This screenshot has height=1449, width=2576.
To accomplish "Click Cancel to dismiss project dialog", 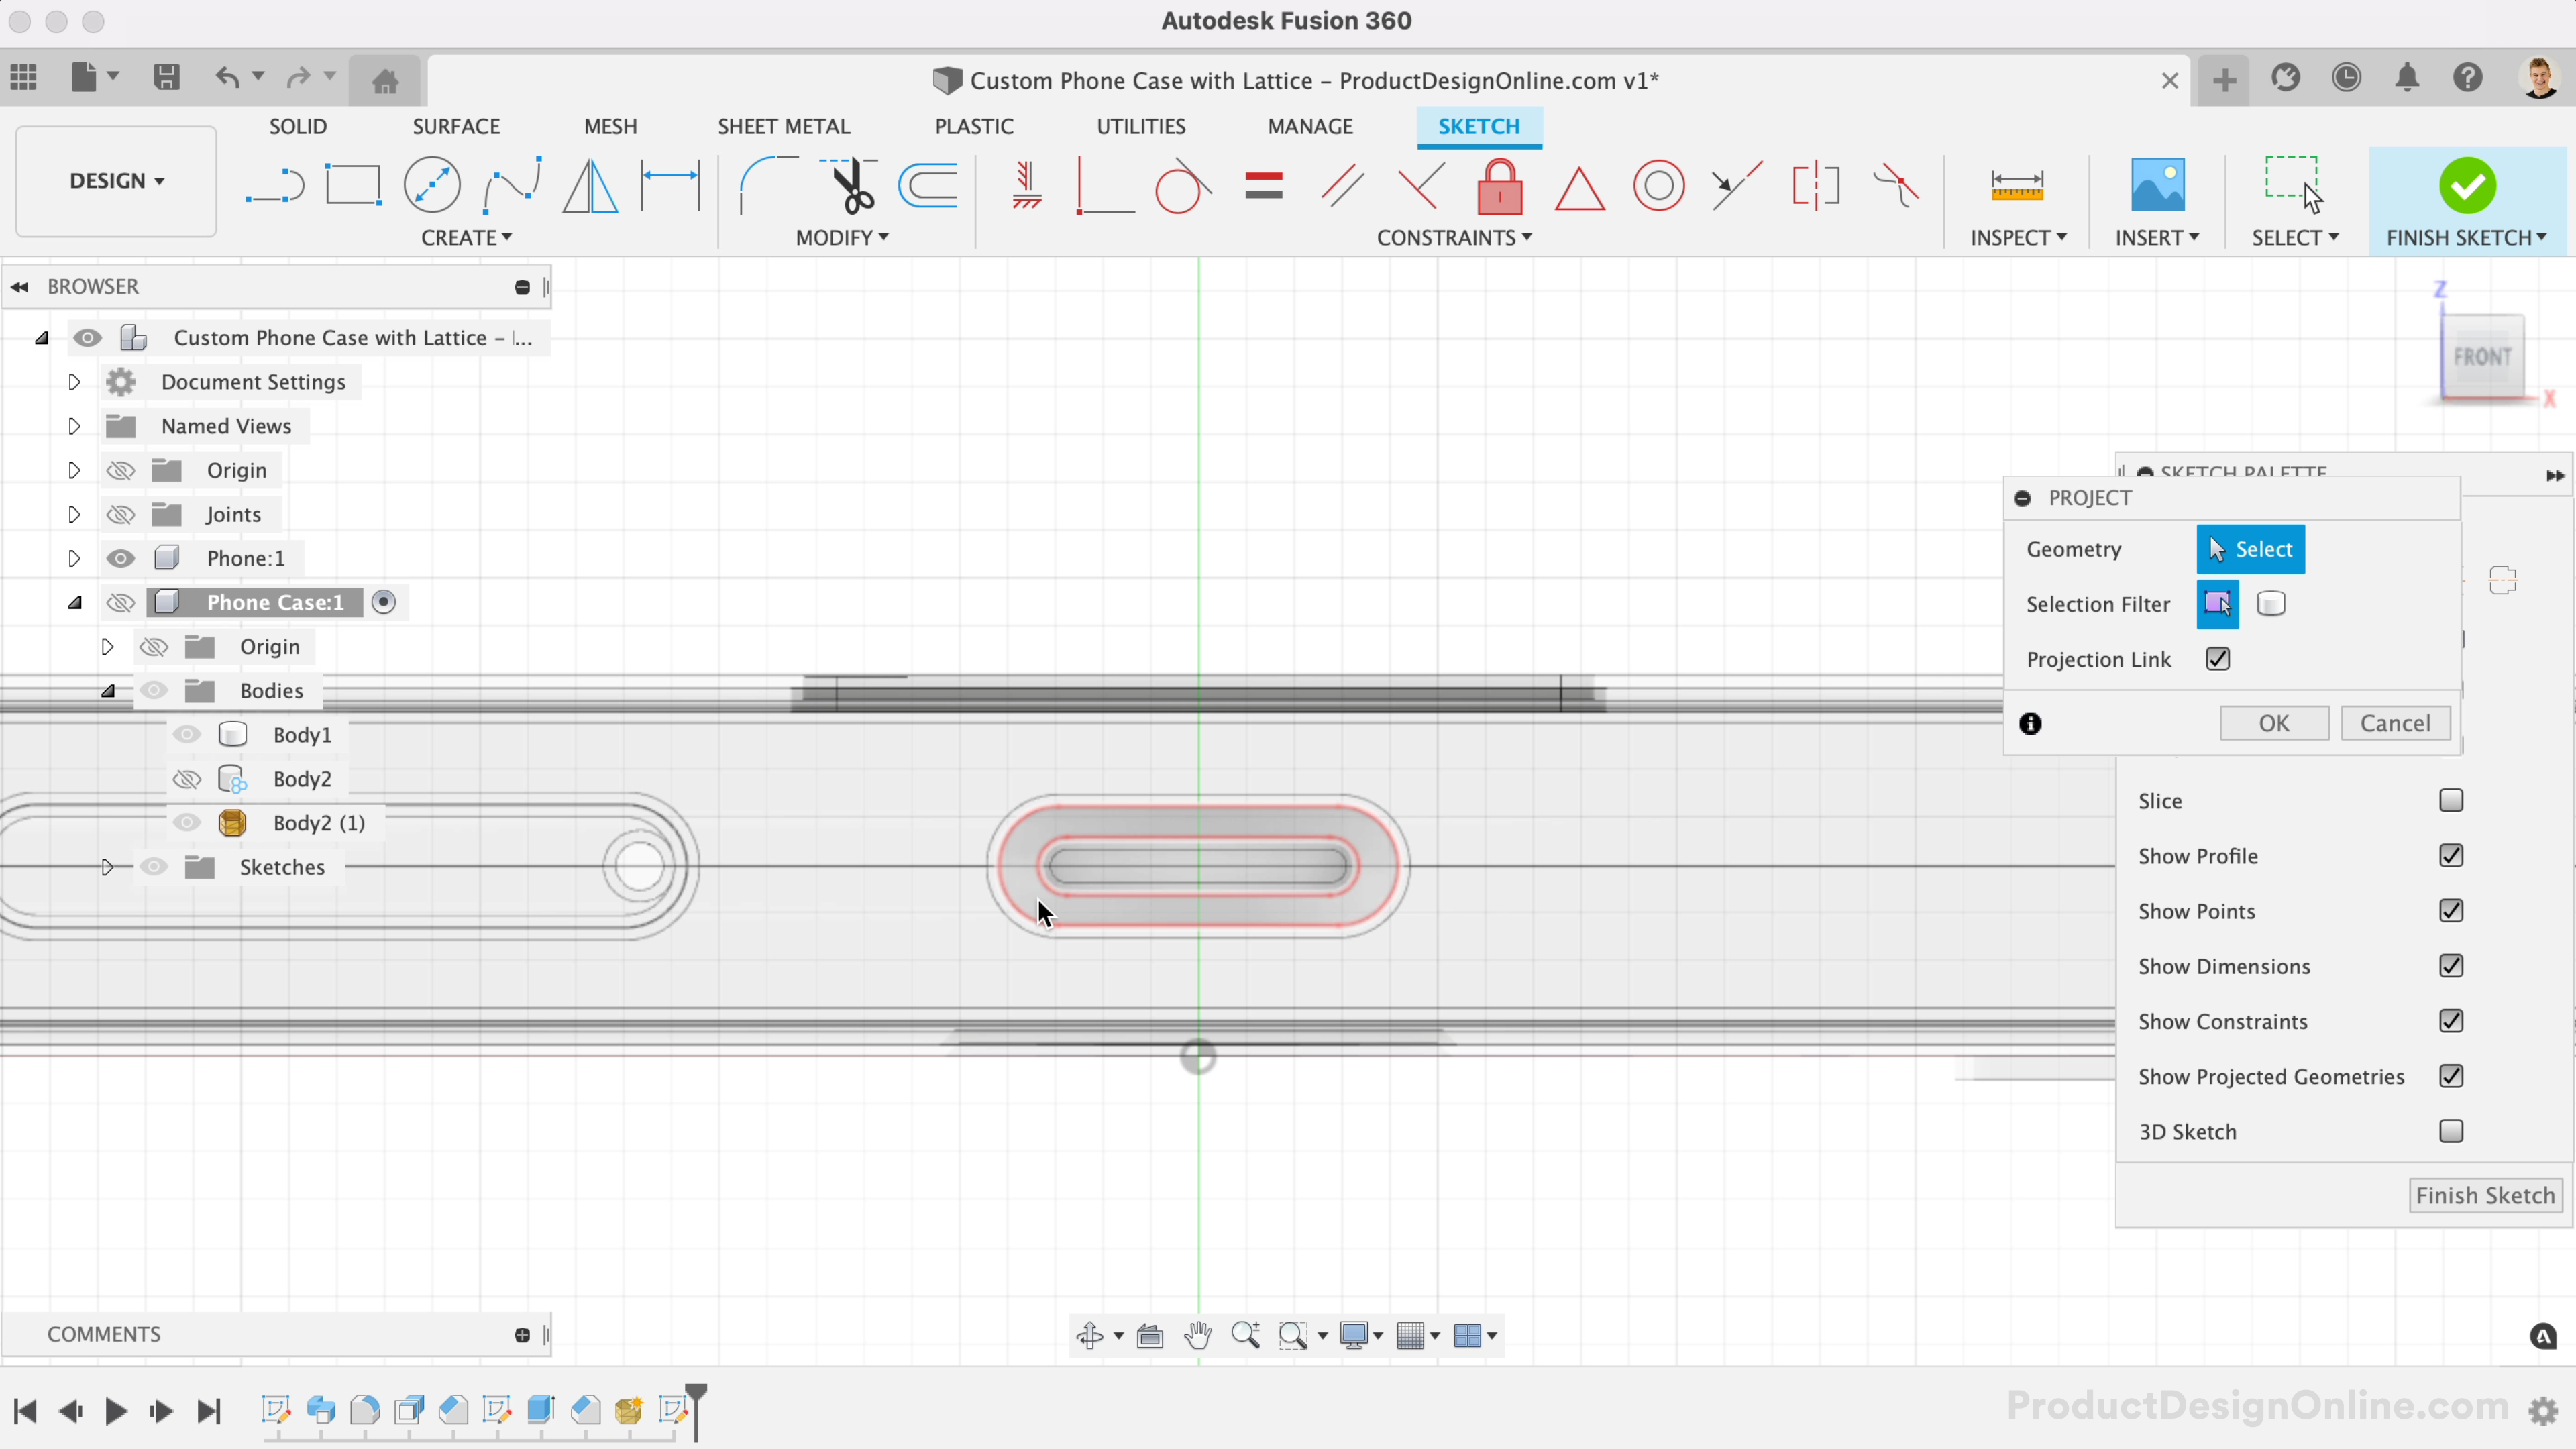I will (2396, 722).
